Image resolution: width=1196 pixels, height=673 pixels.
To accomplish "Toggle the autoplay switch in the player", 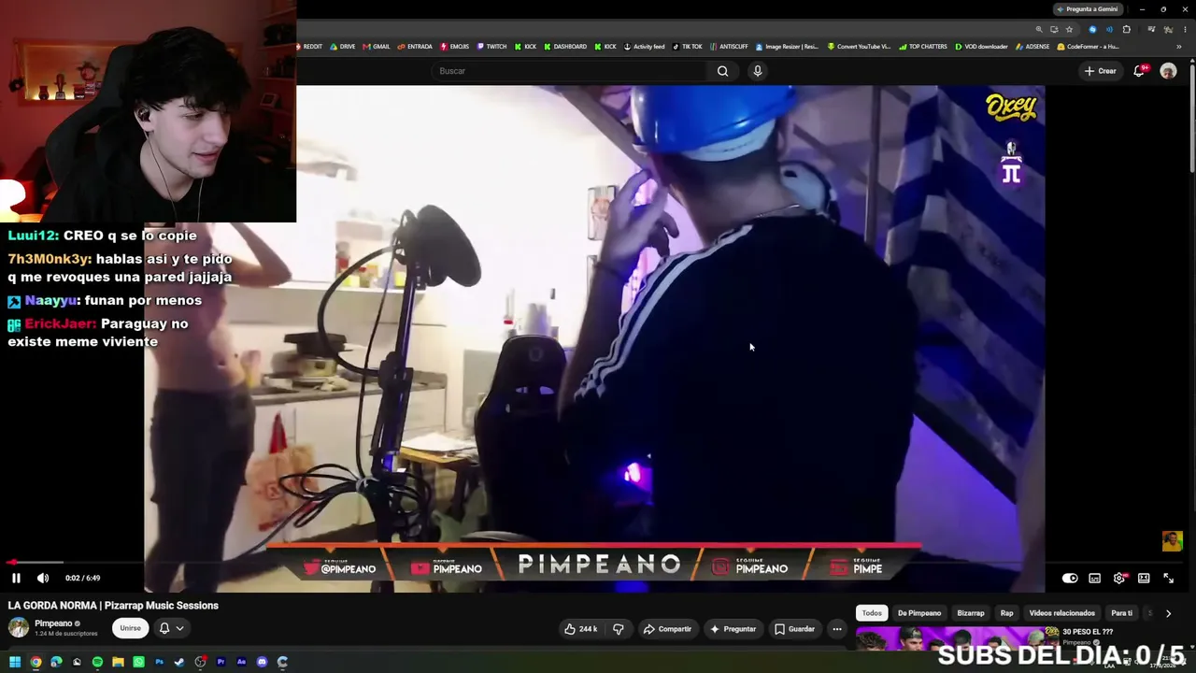I will click(x=1070, y=579).
